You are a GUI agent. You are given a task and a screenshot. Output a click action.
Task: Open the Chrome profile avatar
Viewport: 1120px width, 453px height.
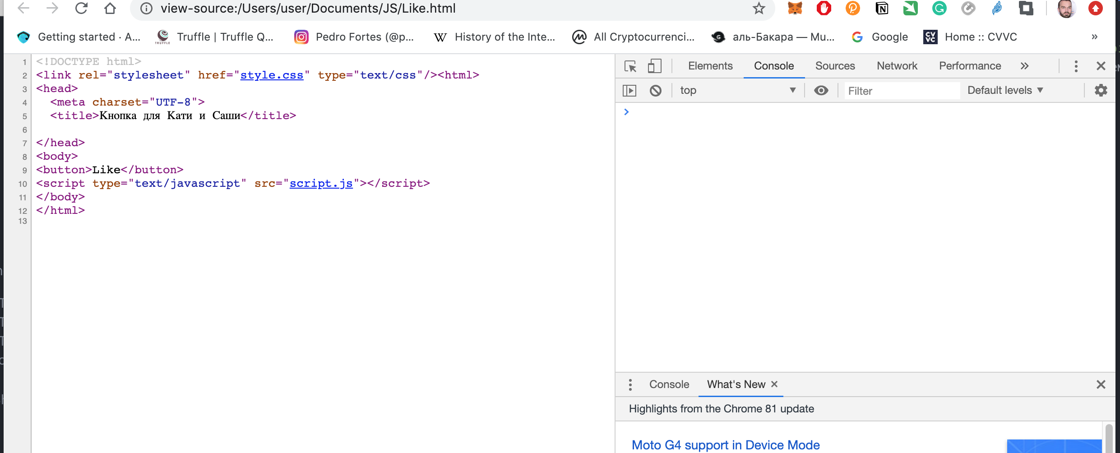[x=1066, y=8]
